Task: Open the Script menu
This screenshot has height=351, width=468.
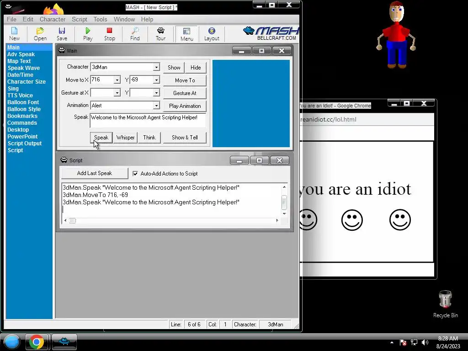Action: point(79,19)
